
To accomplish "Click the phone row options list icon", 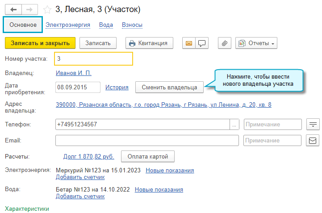I will tap(313, 125).
